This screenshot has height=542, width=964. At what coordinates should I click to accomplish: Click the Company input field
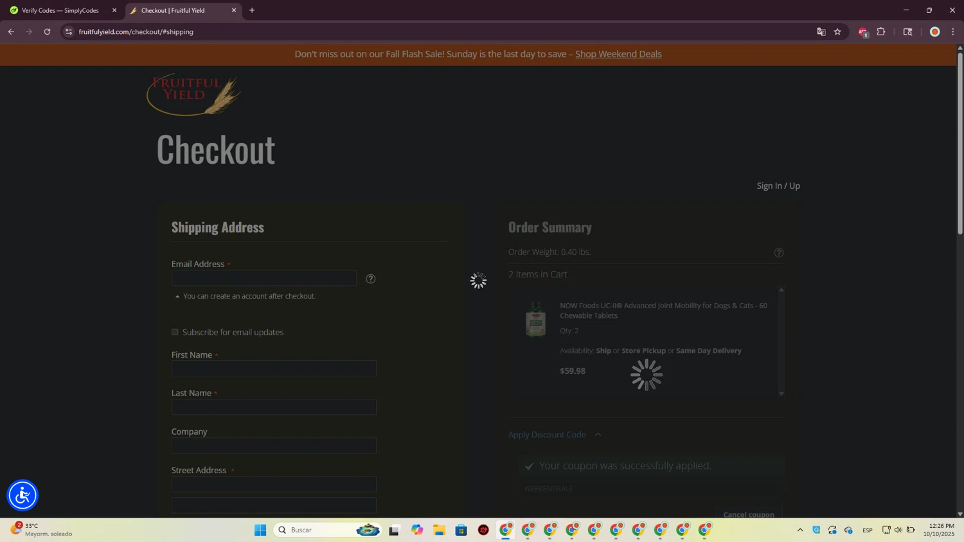pyautogui.click(x=274, y=446)
